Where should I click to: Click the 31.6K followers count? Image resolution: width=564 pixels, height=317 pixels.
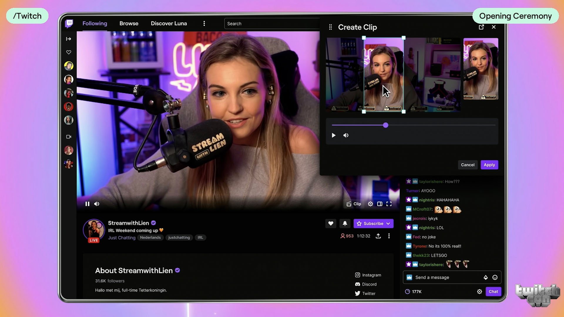110,281
